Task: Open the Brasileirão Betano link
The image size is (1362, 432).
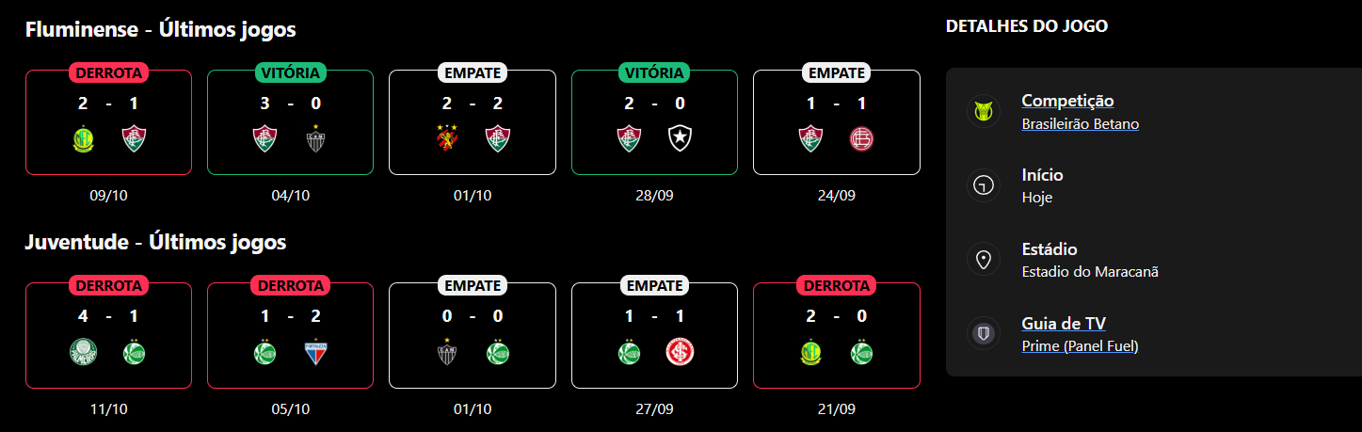Action: (x=1080, y=123)
